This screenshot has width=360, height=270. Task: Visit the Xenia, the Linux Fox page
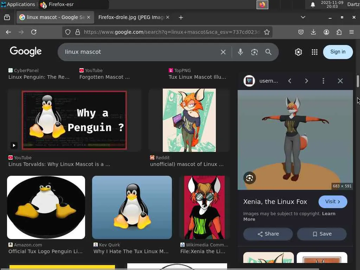coord(333,201)
